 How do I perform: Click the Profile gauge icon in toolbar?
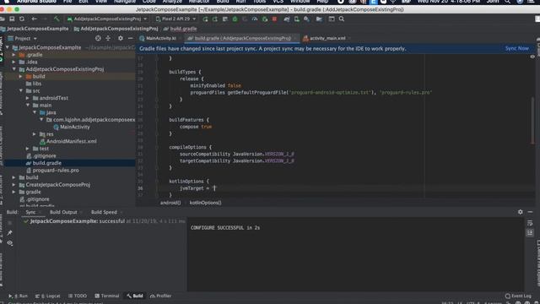[255, 19]
